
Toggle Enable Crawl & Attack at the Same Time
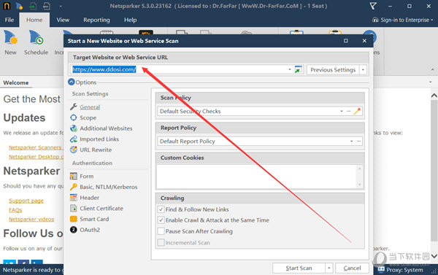pyautogui.click(x=161, y=220)
